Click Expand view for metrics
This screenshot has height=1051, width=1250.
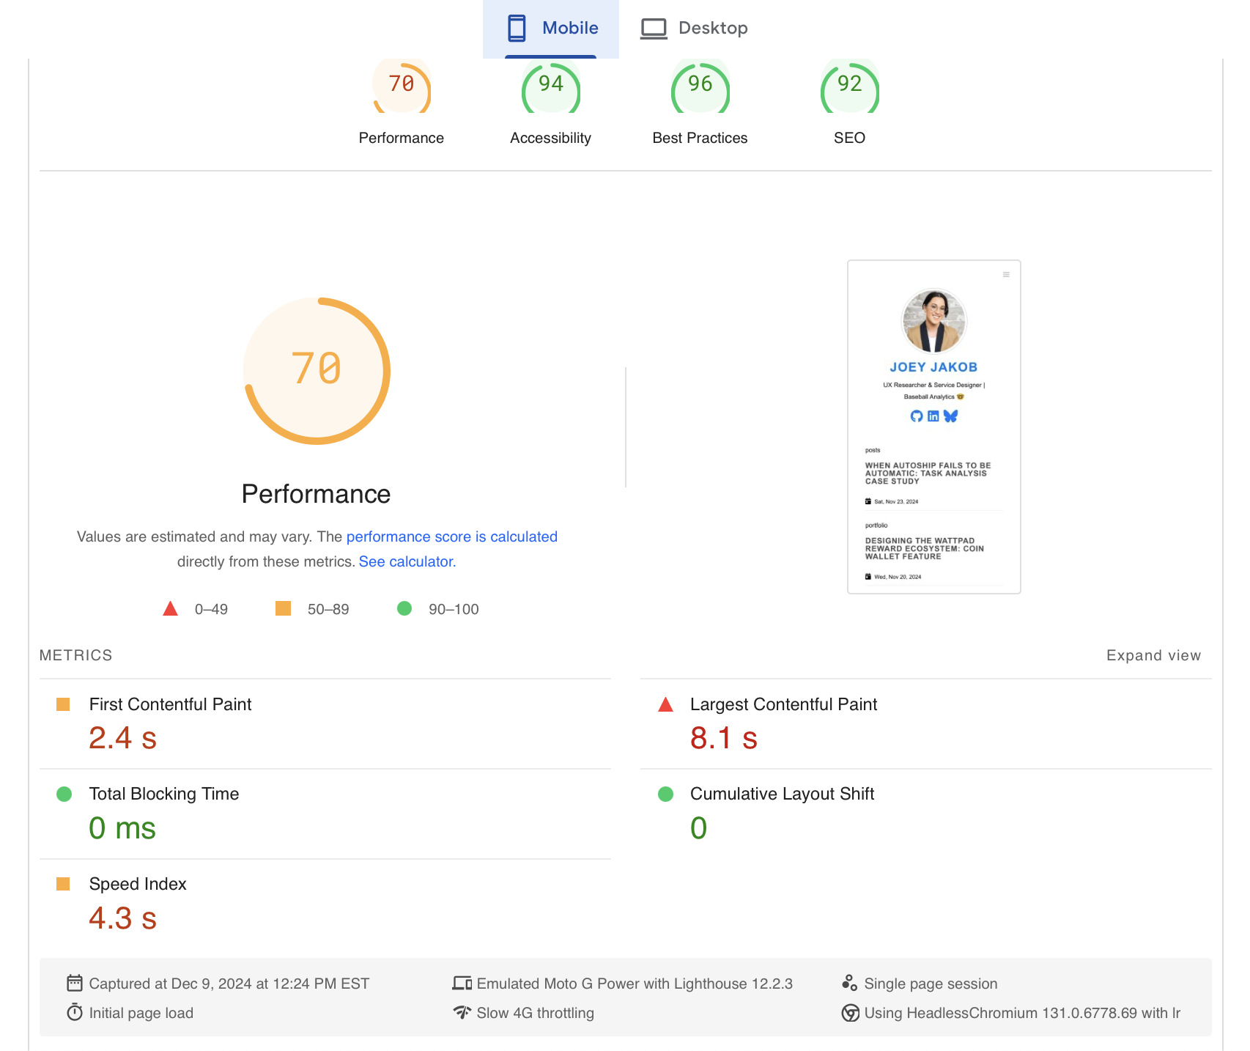pyautogui.click(x=1153, y=655)
